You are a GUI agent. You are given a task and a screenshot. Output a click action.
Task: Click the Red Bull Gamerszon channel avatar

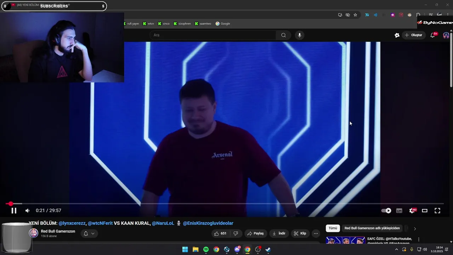pos(33,233)
